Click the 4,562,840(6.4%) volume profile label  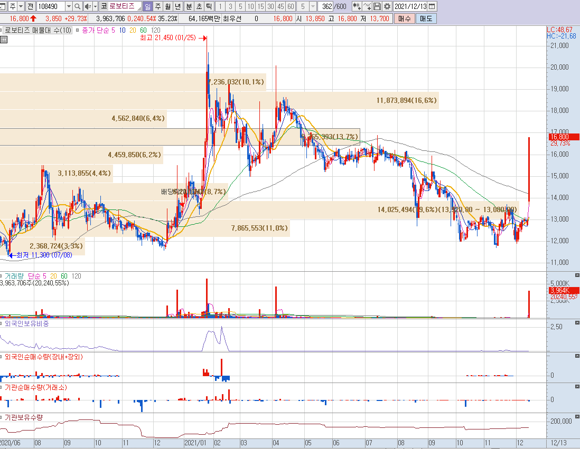point(138,118)
